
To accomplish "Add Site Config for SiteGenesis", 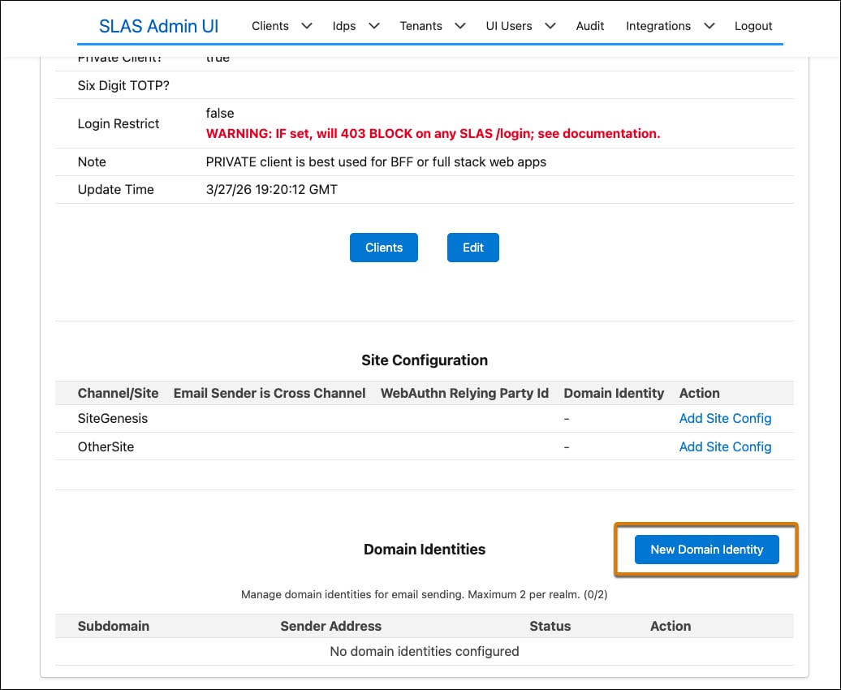I will (x=725, y=418).
